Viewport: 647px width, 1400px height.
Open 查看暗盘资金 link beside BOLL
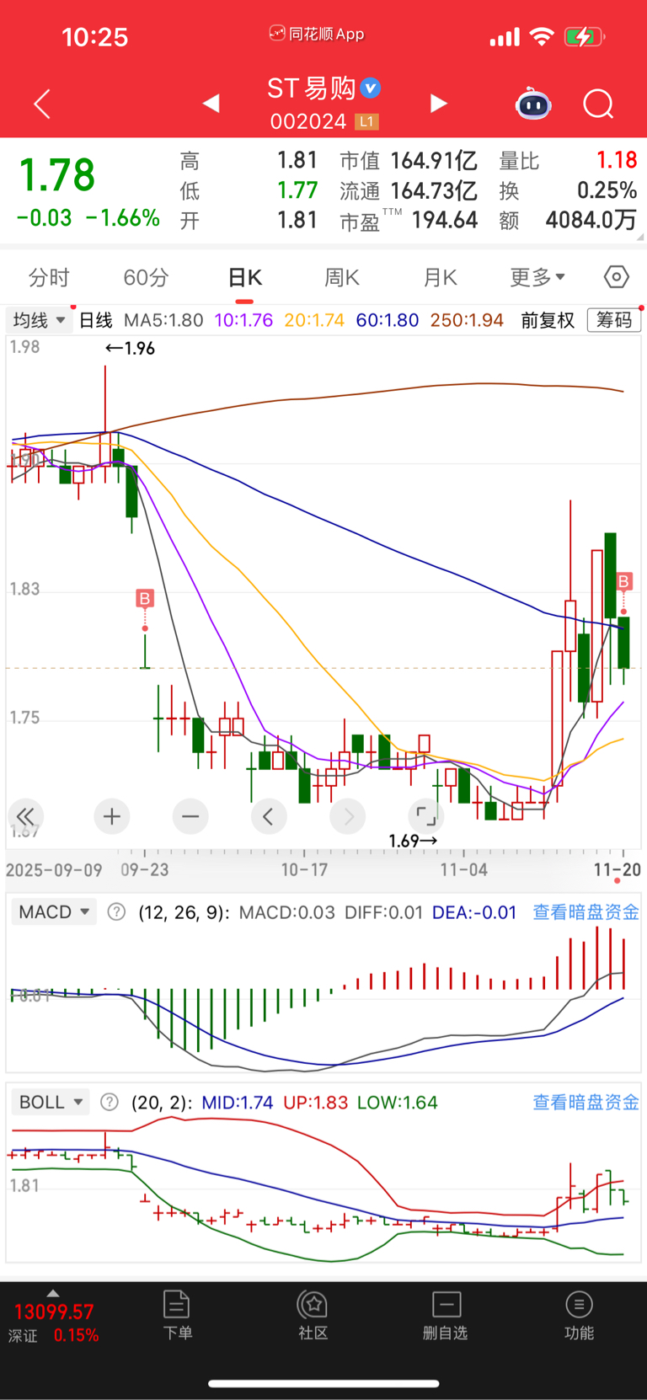tap(586, 1102)
